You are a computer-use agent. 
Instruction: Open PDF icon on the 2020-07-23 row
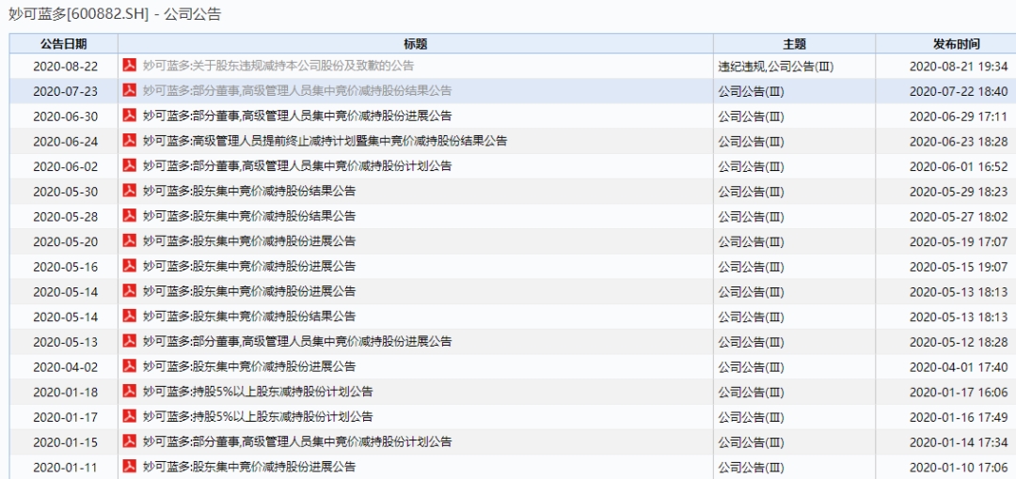coord(130,91)
